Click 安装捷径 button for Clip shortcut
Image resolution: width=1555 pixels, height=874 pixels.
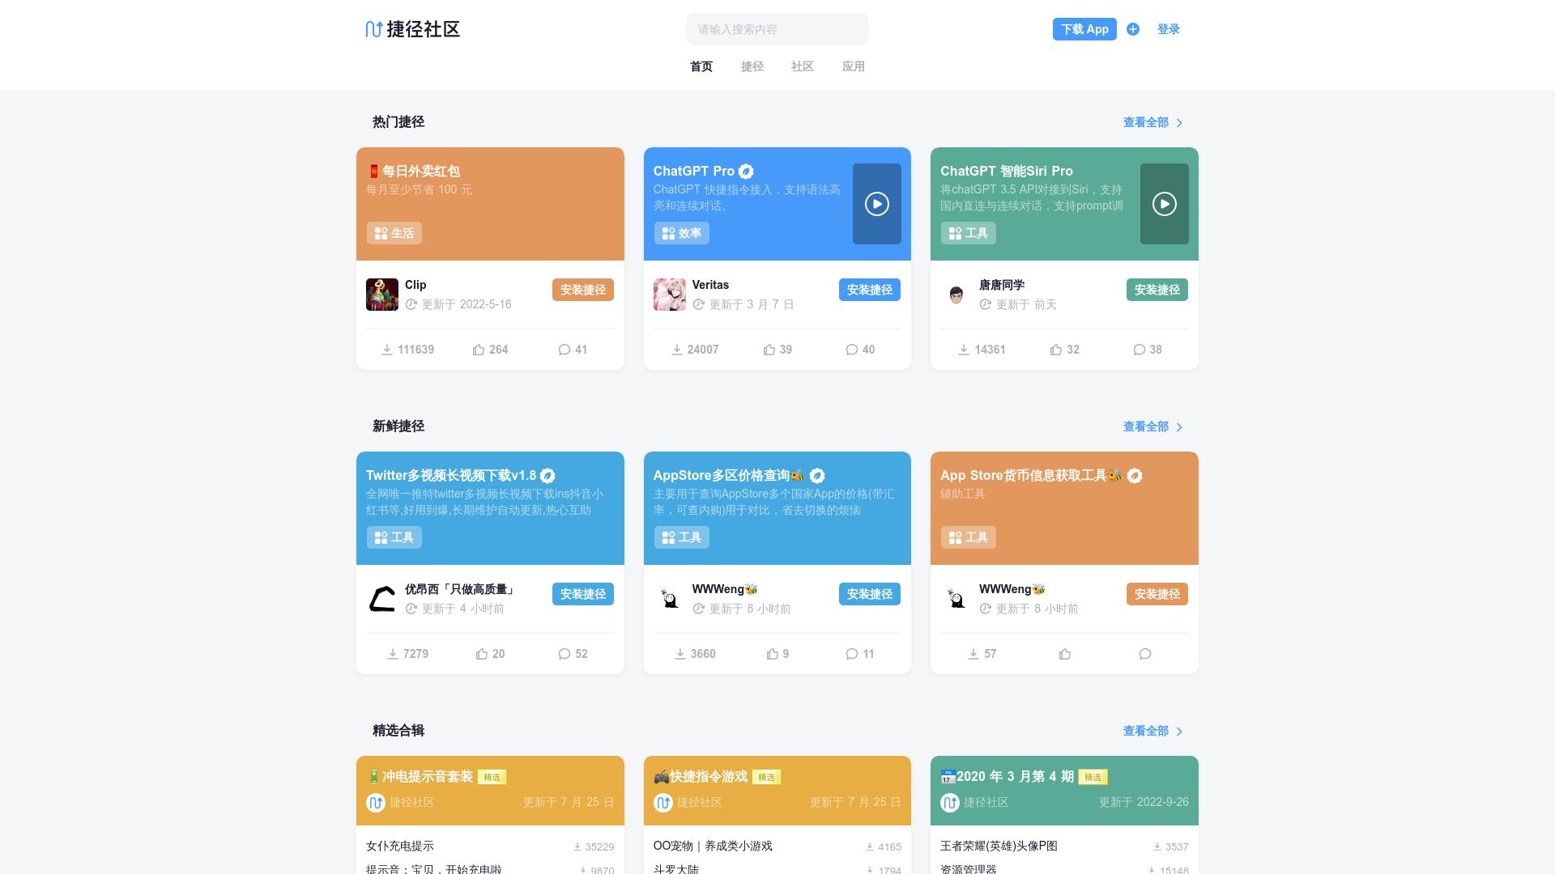[x=582, y=289]
